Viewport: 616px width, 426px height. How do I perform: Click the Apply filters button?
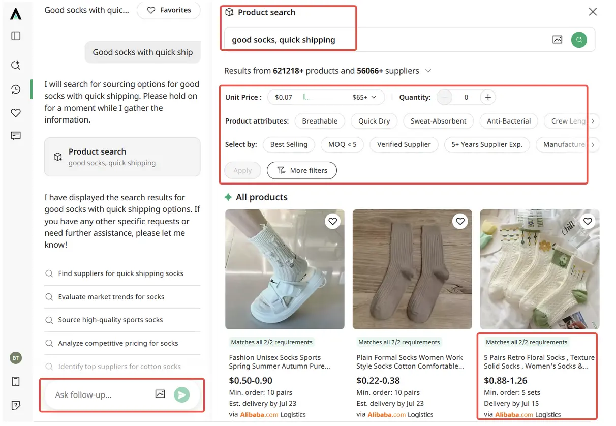[242, 170]
